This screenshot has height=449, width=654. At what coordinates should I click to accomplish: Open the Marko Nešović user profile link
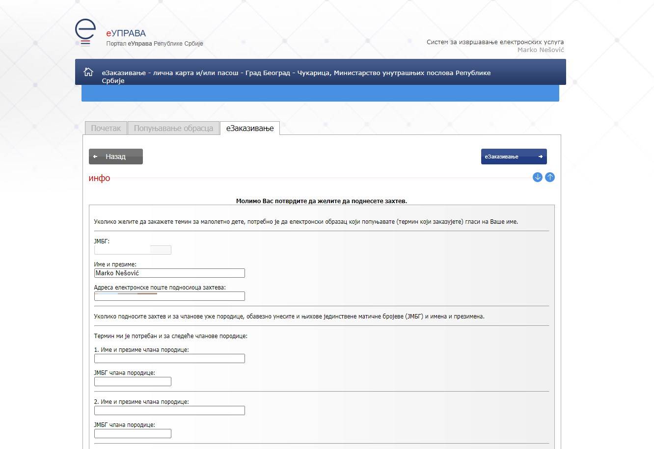pyautogui.click(x=540, y=50)
